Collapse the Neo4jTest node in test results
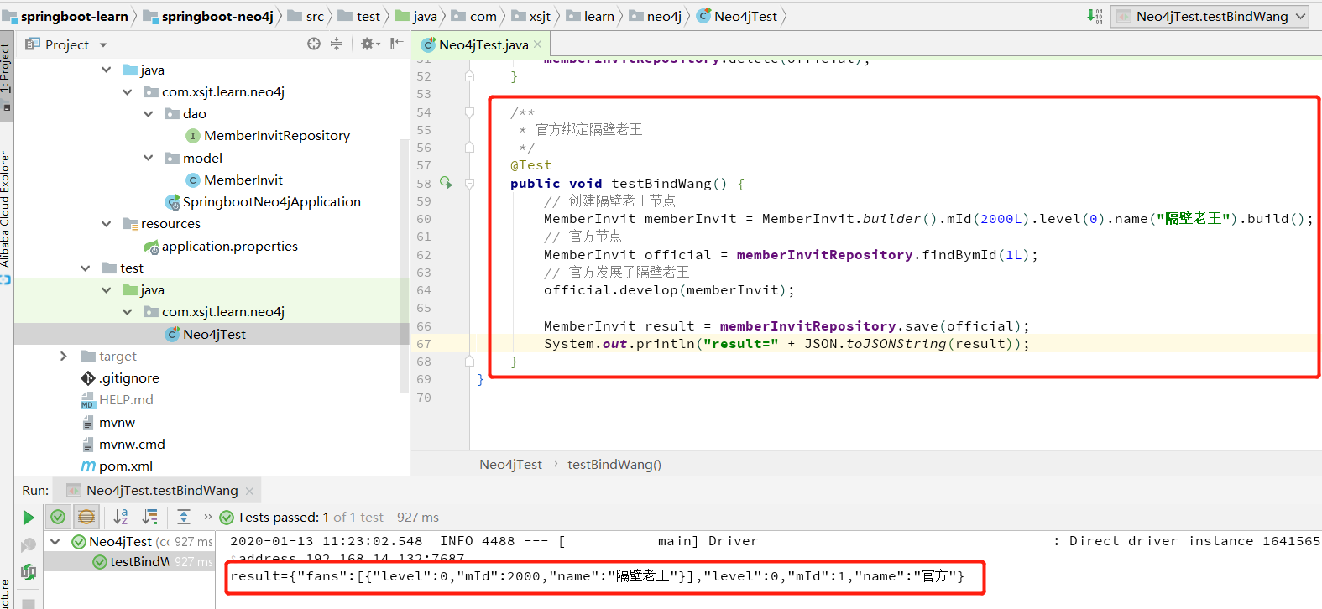 [55, 542]
